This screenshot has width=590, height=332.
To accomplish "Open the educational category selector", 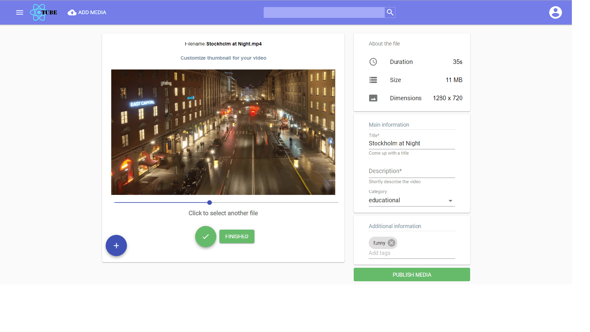I will 406,200.
